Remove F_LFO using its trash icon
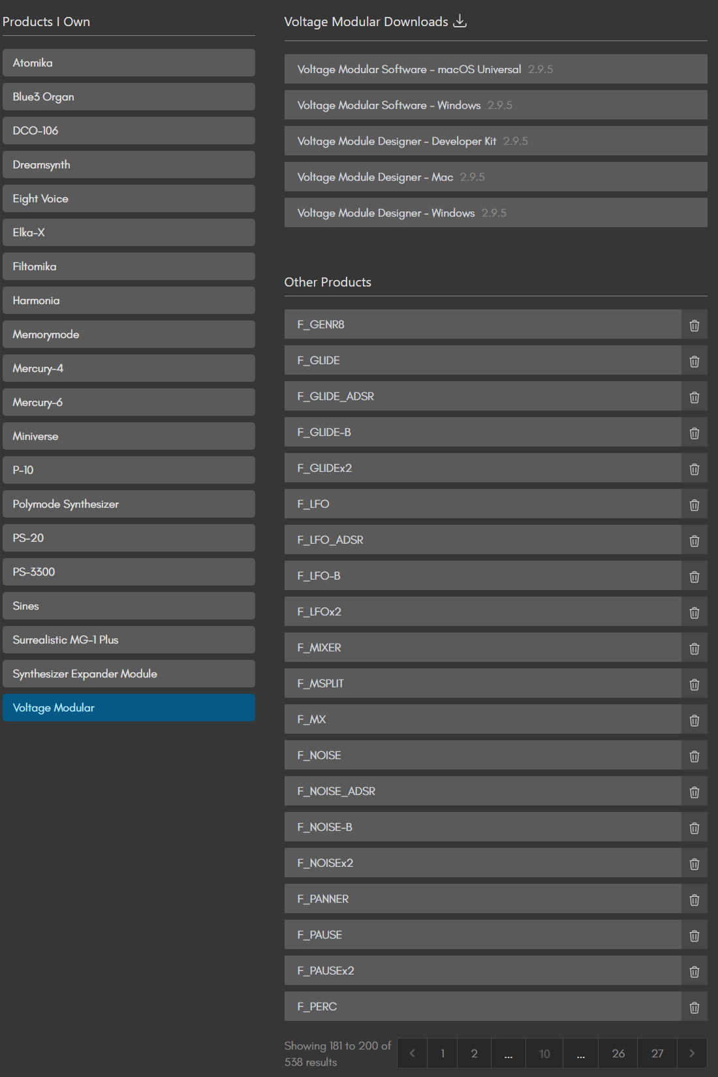718x1077 pixels. [694, 505]
